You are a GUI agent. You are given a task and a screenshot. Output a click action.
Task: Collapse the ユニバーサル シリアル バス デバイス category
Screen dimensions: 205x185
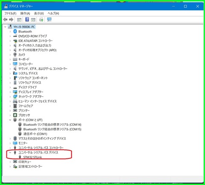(10, 153)
